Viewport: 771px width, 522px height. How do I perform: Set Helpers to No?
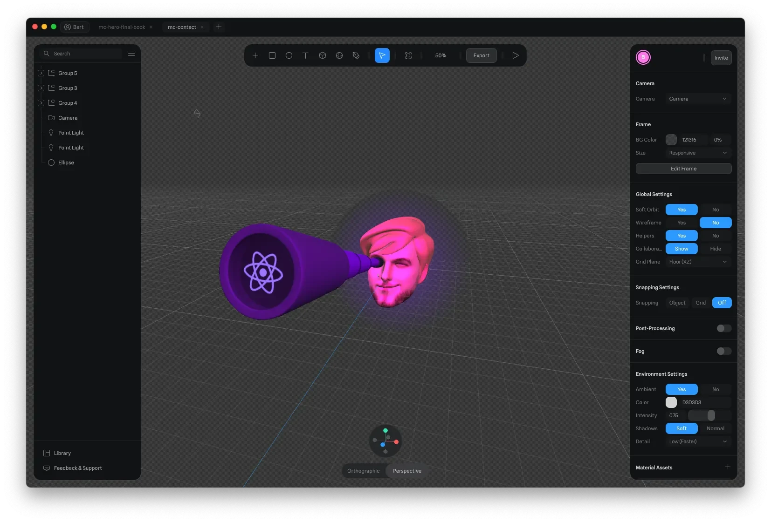(x=716, y=236)
